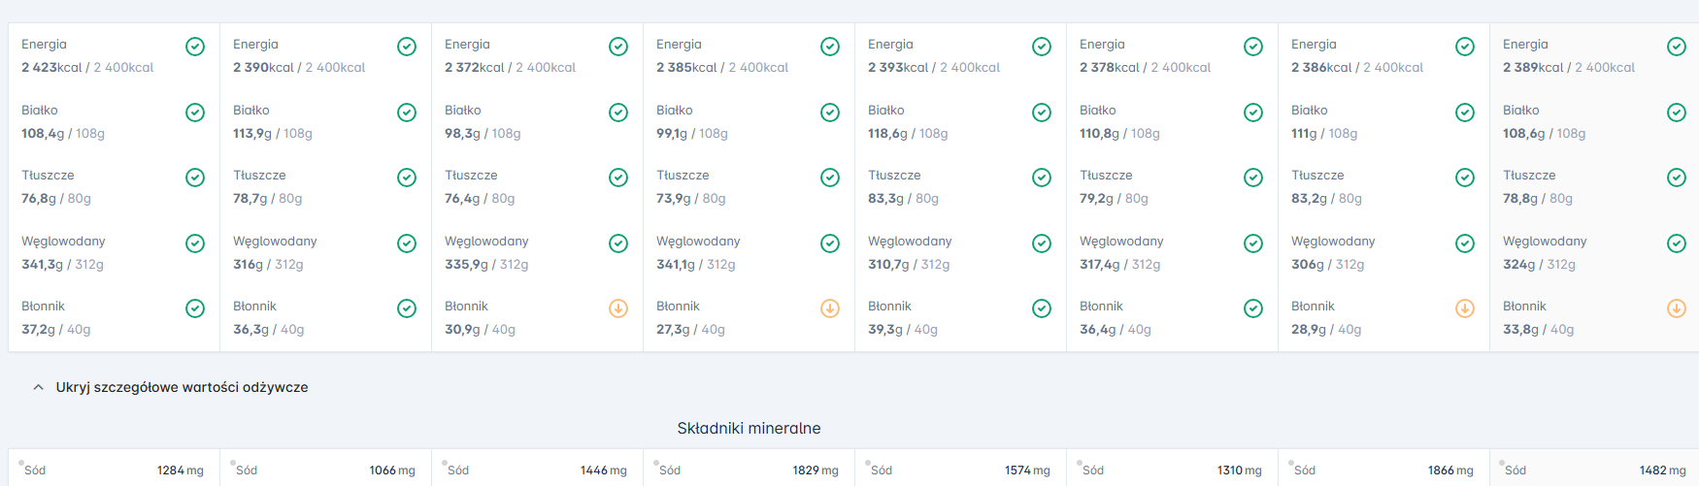
Task: Click the orange down icon beside Błonnik 27,3g
Action: (830, 308)
